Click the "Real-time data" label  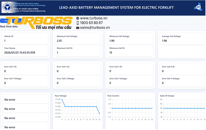[x=9, y=26]
